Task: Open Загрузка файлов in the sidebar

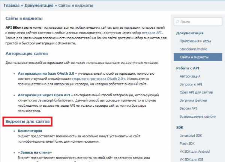Action: (x=193, y=100)
